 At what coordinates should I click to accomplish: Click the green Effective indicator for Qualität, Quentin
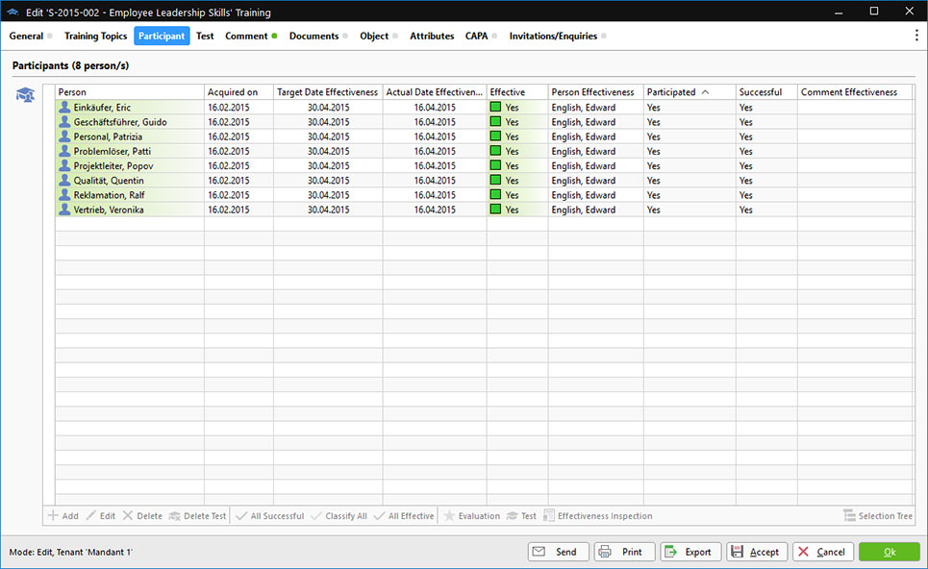click(496, 181)
